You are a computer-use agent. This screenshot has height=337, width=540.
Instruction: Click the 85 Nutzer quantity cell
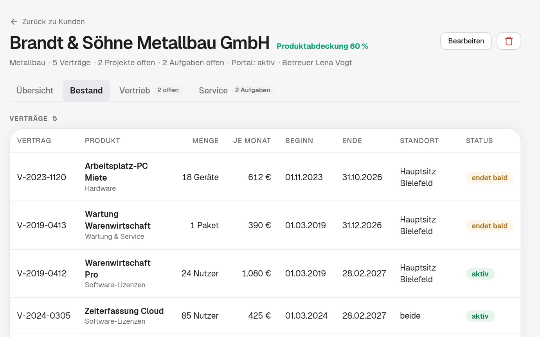point(200,315)
